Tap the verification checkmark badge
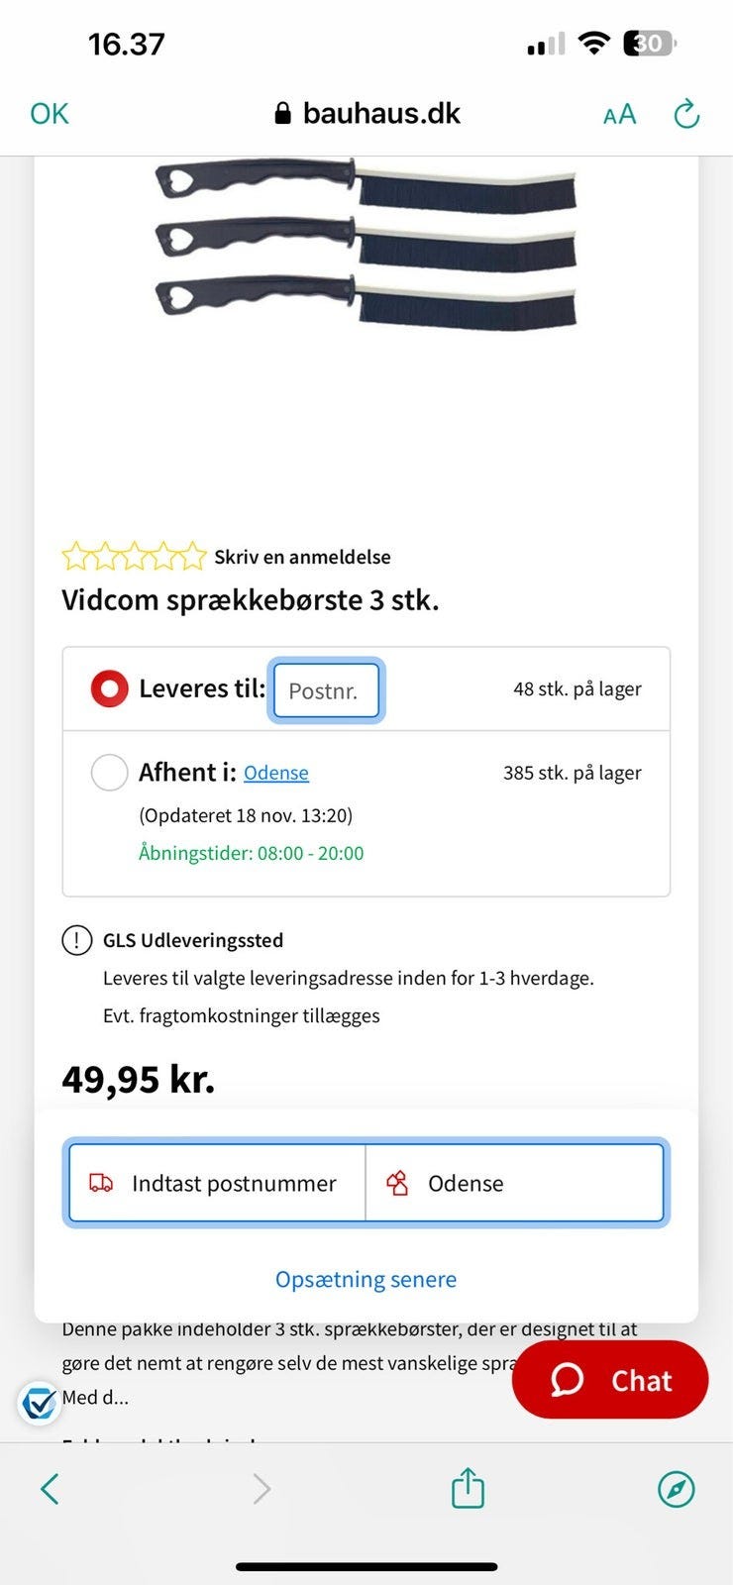This screenshot has width=733, height=1585. 39,1403
